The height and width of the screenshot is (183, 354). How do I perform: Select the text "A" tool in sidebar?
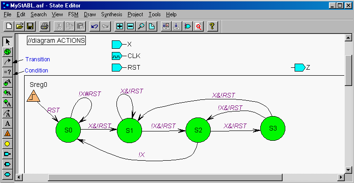pos(7,124)
